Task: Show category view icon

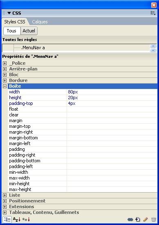Action: [7, 220]
